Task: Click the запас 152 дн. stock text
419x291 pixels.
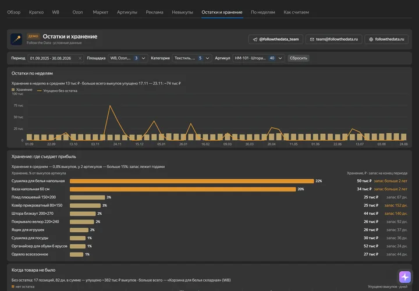Action: tap(396, 205)
